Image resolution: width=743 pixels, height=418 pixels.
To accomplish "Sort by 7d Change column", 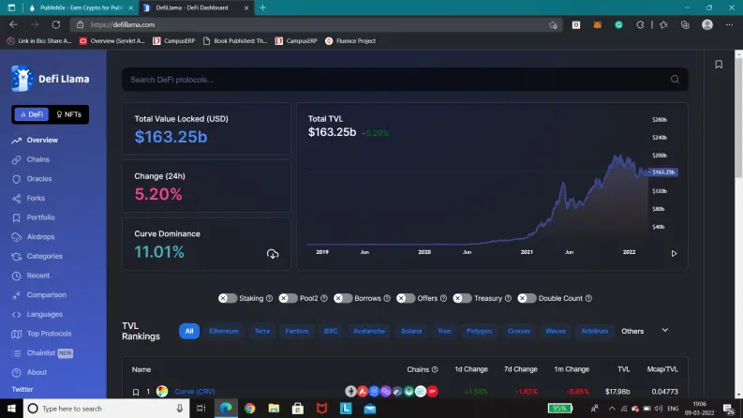I will pos(520,369).
